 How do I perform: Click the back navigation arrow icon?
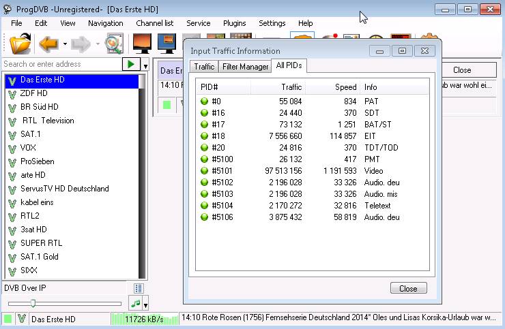click(49, 44)
